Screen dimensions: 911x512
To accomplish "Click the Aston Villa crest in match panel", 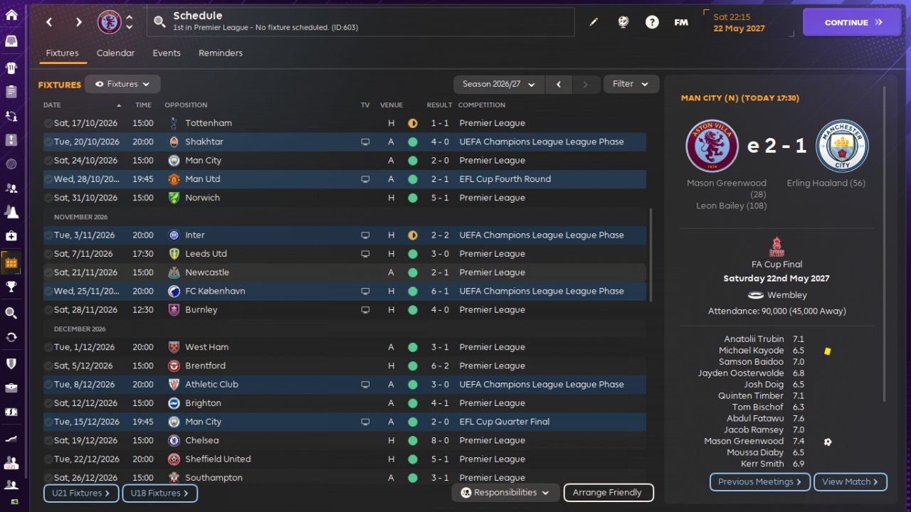I will tap(712, 146).
